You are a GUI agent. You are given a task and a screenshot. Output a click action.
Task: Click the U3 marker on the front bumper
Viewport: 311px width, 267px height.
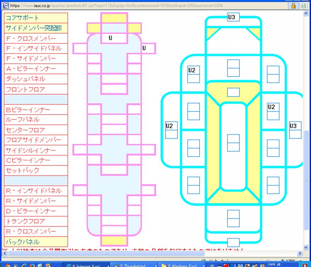(x=233, y=17)
